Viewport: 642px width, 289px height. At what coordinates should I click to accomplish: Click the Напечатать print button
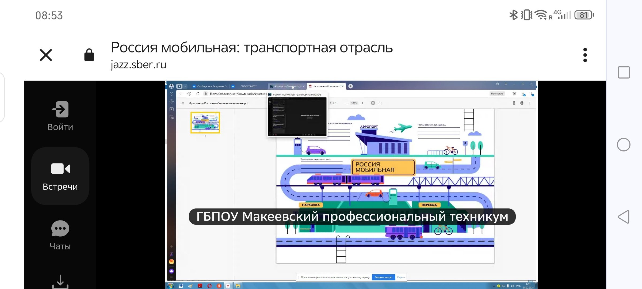point(497,94)
